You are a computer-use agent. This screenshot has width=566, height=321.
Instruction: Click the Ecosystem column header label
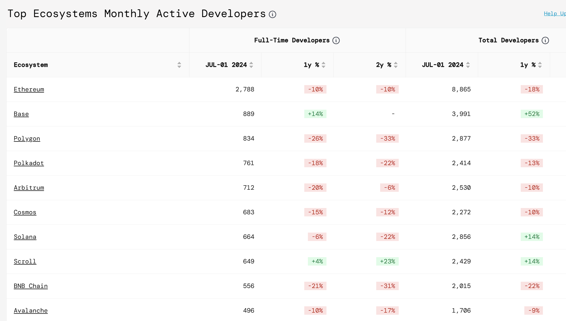coord(31,65)
